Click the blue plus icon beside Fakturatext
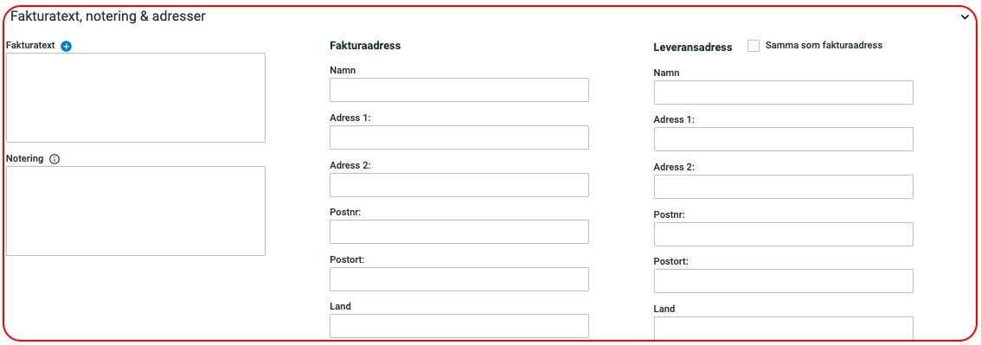The image size is (981, 345). (x=67, y=46)
